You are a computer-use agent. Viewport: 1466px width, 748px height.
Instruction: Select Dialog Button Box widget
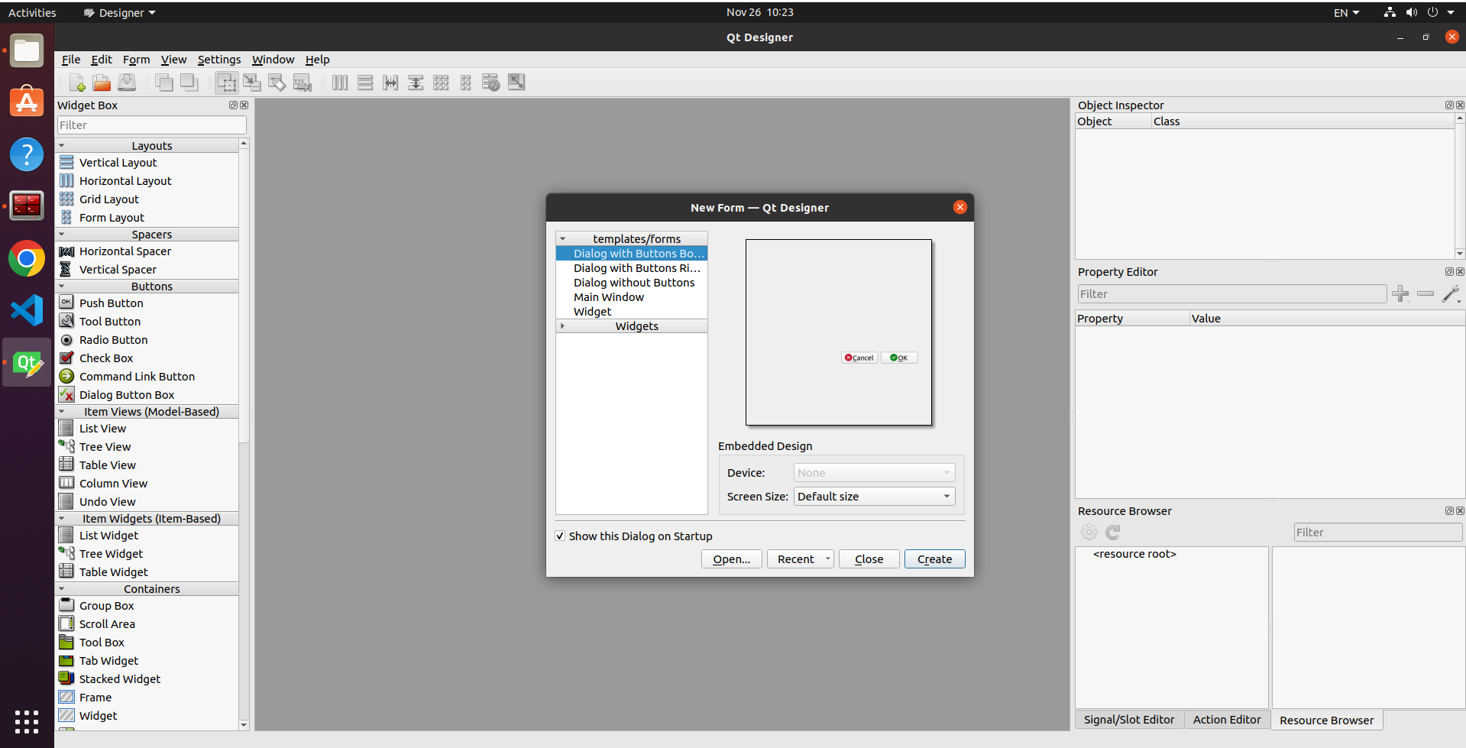127,395
